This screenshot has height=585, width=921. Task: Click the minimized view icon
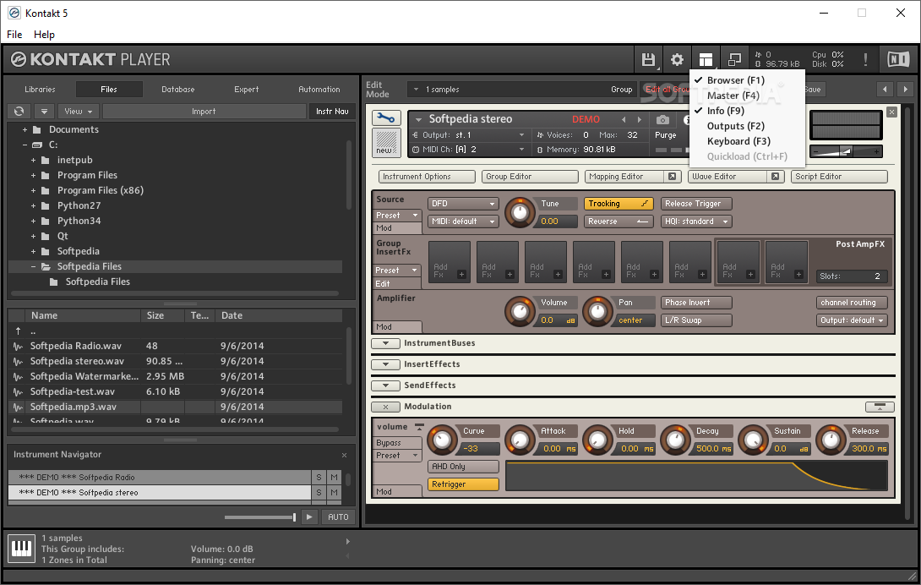[x=734, y=59]
